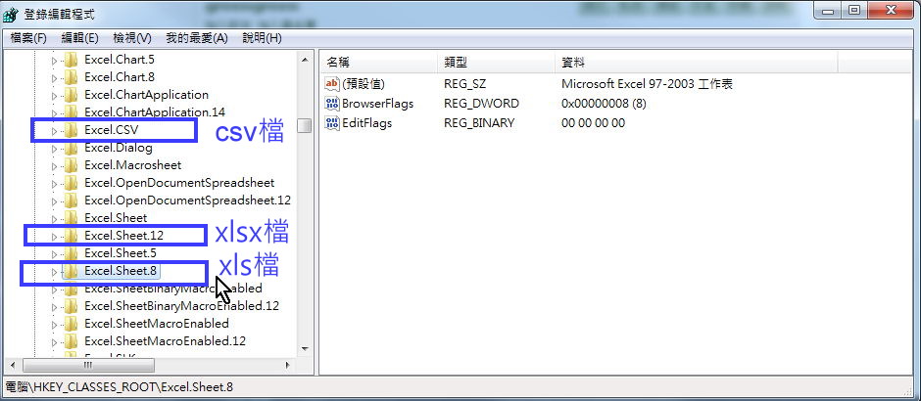Image resolution: width=921 pixels, height=401 pixels.
Task: Expand the Excel.Chart.5 key
Action: [x=55, y=60]
